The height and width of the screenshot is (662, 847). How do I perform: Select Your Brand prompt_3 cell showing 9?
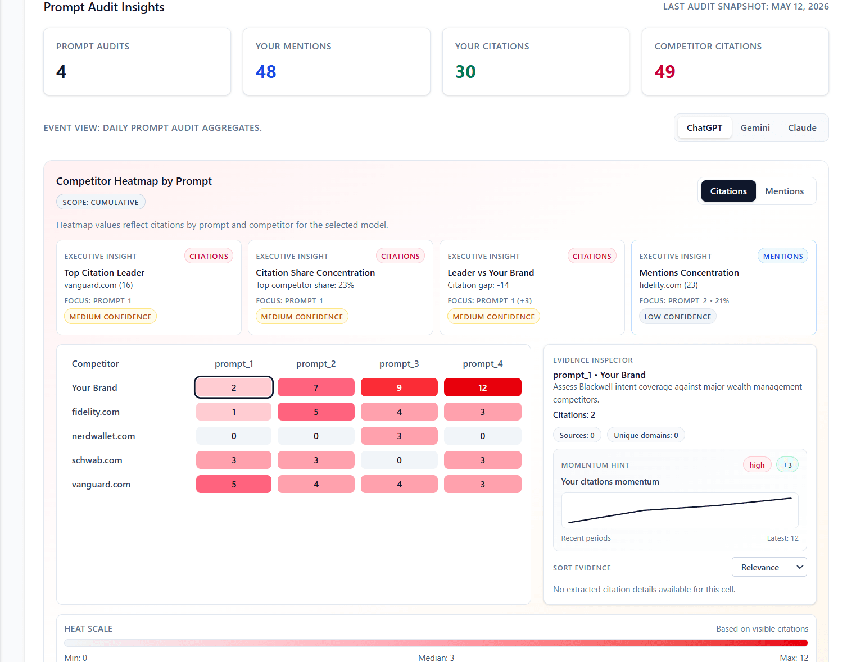coord(399,387)
